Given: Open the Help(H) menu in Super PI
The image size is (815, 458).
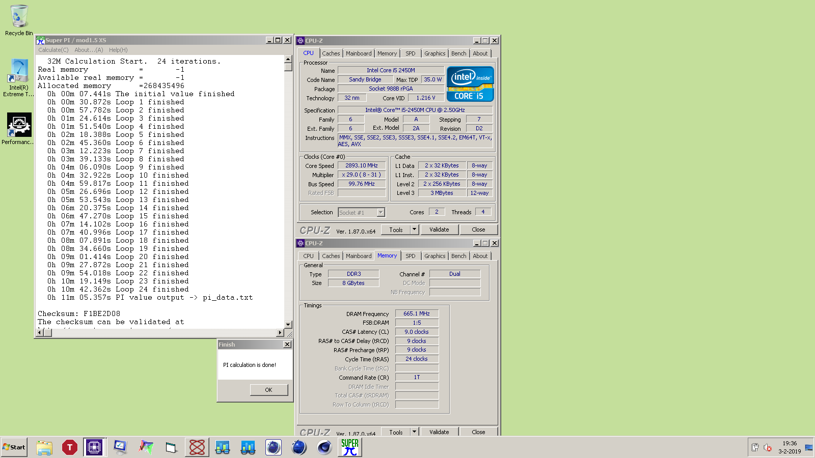Looking at the screenshot, I should pos(118,50).
